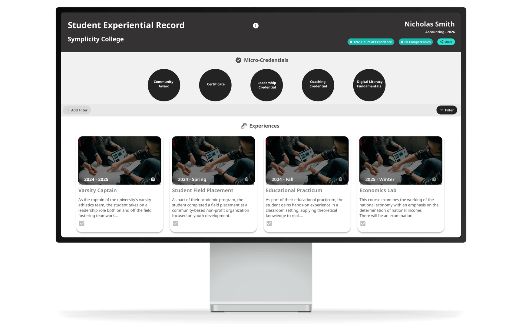Select the Certificate micro-credential badge
Viewport: 522px width, 332px height.
pos(215,85)
